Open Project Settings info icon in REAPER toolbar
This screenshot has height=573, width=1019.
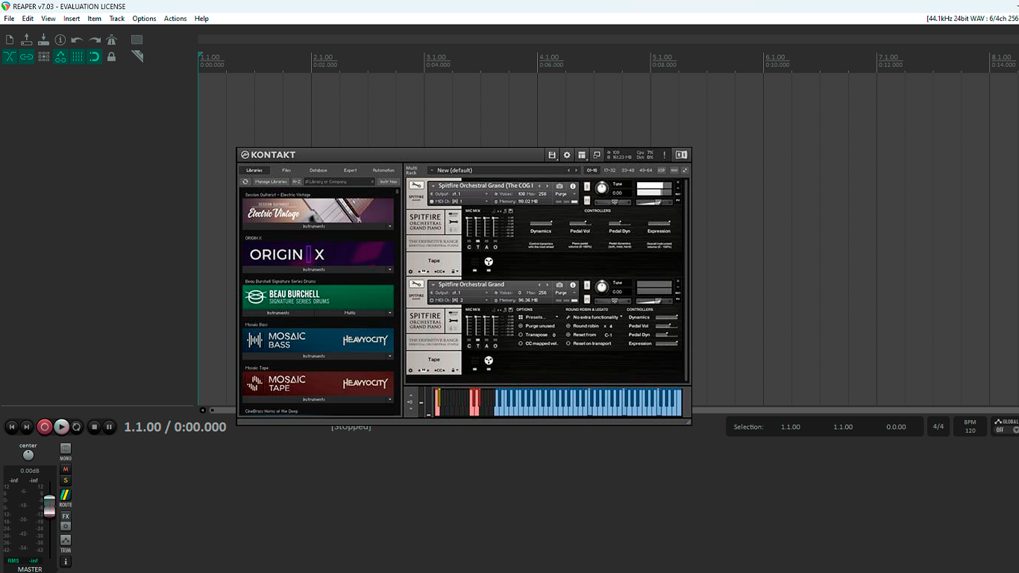coord(60,40)
